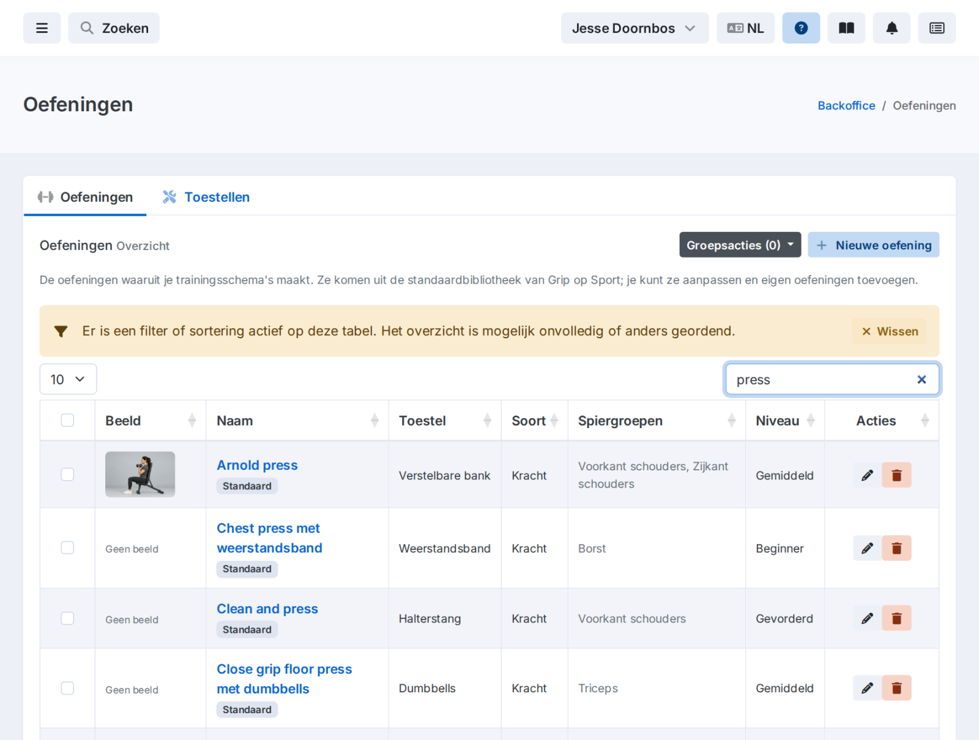Sort the table by Naam column
Screen dimensions: 979x740
pos(297,421)
